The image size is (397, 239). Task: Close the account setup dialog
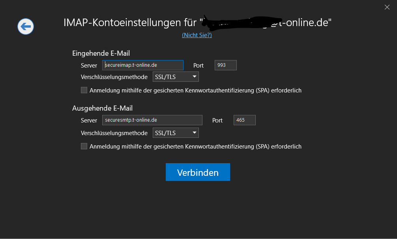tap(387, 7)
